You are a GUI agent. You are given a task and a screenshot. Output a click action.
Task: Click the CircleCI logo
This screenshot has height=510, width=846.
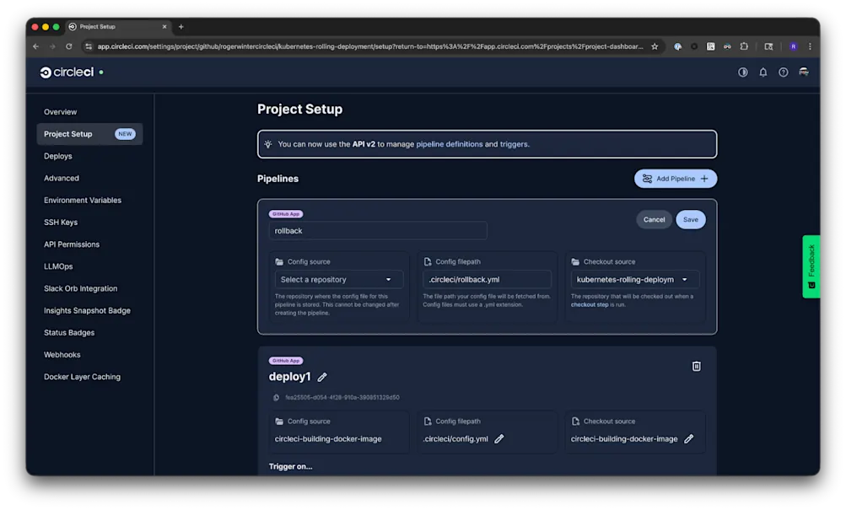pyautogui.click(x=65, y=72)
